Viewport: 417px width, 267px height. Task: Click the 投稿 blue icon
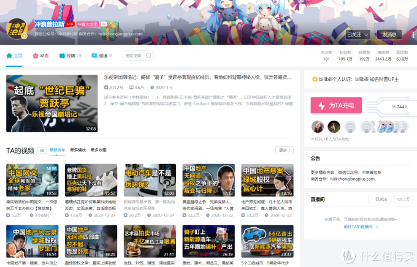[x=62, y=56]
